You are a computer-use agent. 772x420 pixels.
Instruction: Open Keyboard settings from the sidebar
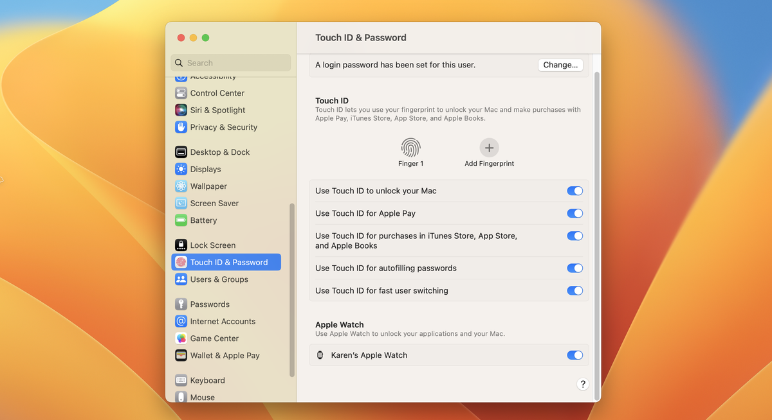click(181, 380)
